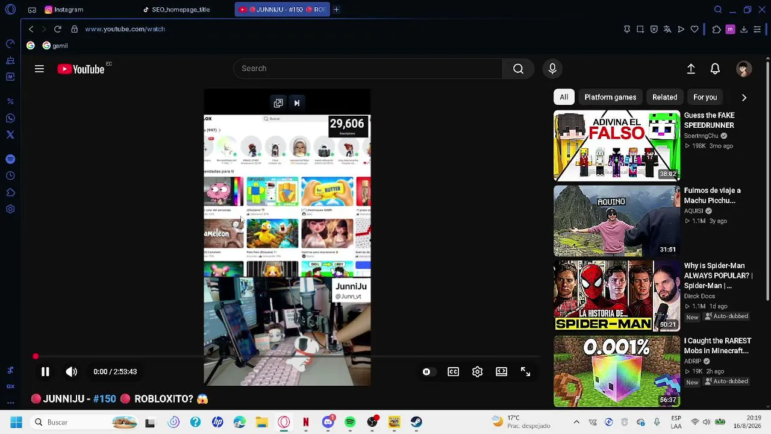Submit the YouTube search button
The width and height of the screenshot is (771, 434).
(x=518, y=69)
